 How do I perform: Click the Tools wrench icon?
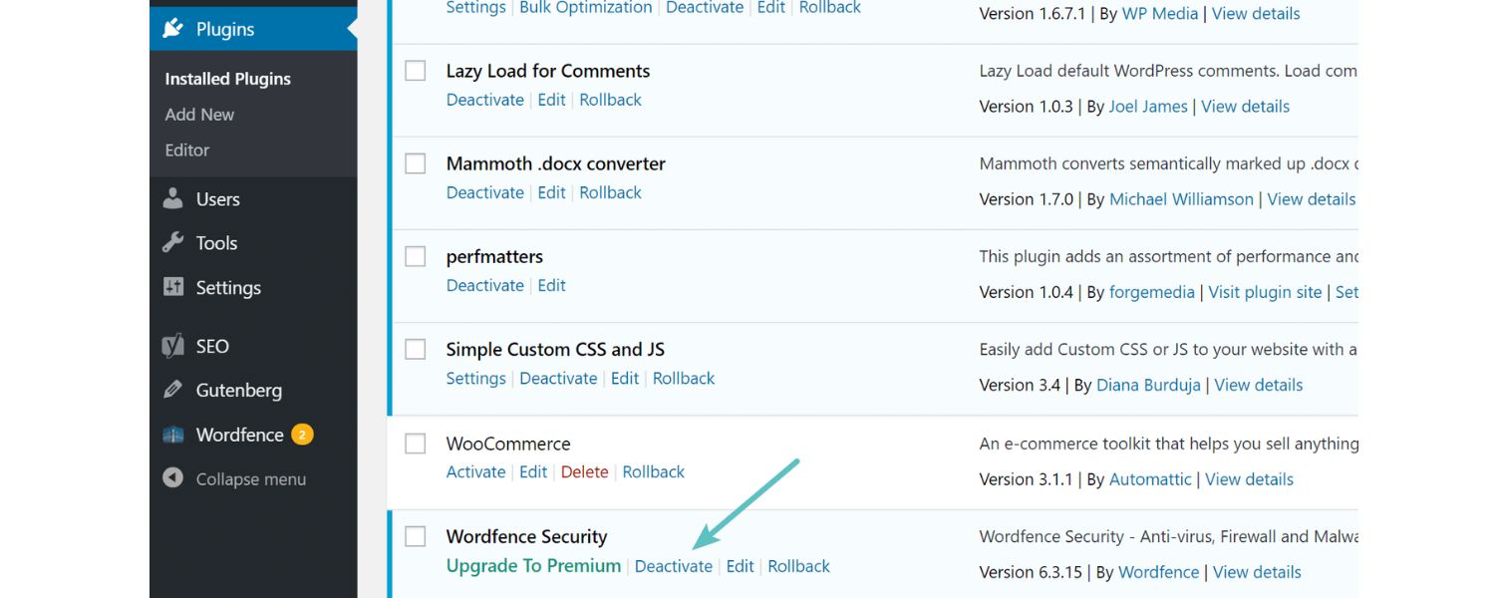pyautogui.click(x=172, y=242)
